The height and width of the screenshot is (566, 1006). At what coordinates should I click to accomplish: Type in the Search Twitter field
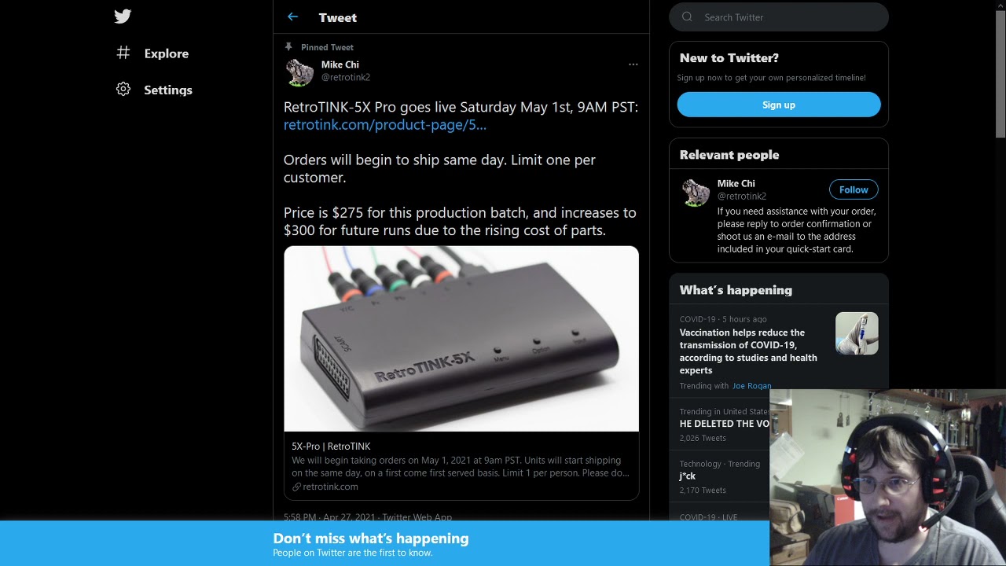pos(786,17)
